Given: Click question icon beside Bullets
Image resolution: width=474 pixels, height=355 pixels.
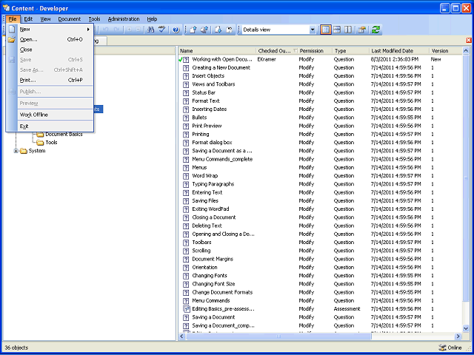Looking at the screenshot, I should tap(186, 118).
